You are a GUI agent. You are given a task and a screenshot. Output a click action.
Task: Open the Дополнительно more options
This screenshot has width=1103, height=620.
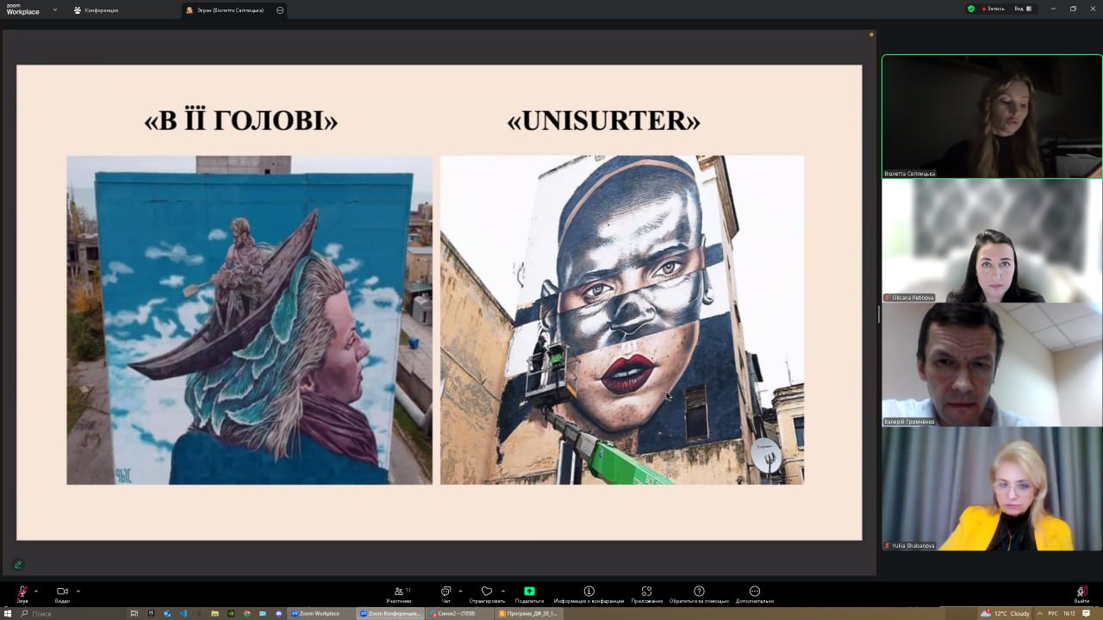tap(755, 594)
